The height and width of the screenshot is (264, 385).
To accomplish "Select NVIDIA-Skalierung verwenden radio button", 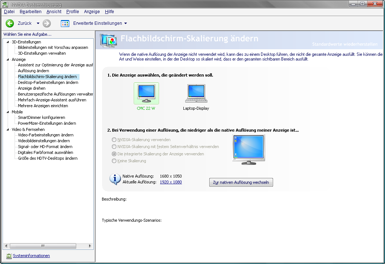I will [x=114, y=140].
